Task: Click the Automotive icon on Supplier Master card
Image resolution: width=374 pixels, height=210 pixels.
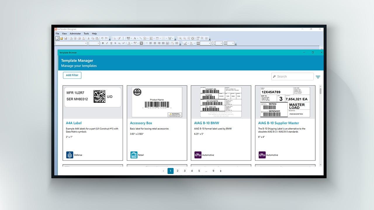Action: tap(262, 155)
